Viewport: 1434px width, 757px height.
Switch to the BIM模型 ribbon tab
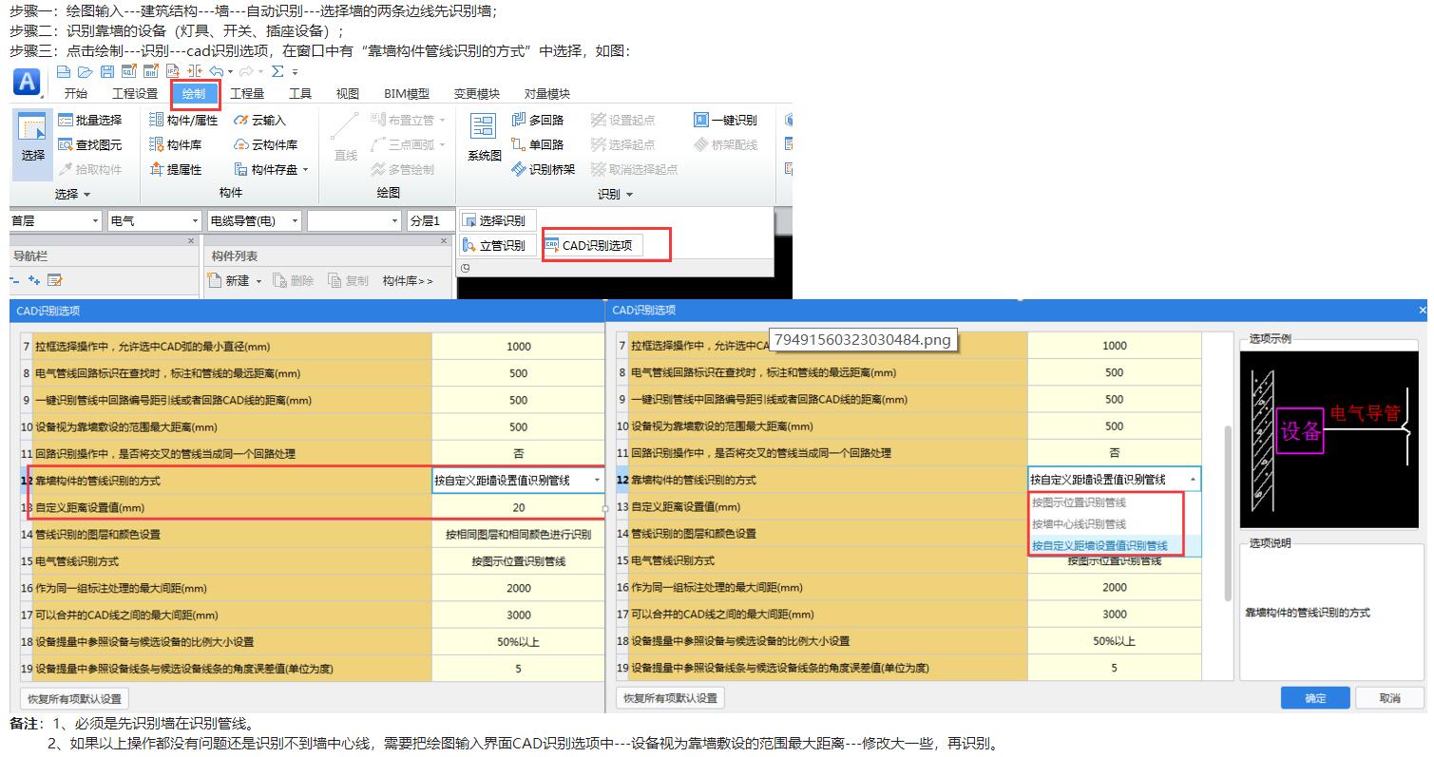coord(407,94)
